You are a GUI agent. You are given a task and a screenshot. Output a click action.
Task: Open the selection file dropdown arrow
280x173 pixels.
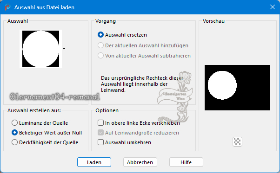(x=64, y=49)
